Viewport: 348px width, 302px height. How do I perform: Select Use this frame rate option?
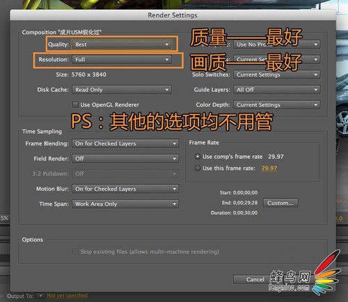coord(198,168)
